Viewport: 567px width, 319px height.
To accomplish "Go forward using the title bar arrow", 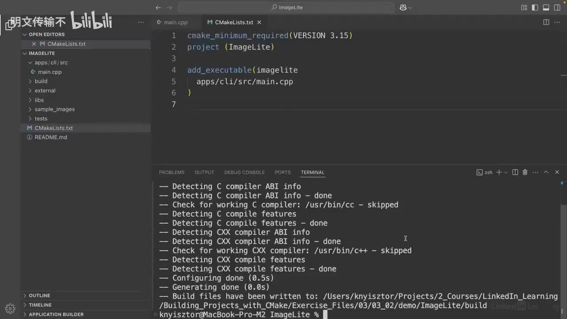I will click(x=169, y=8).
